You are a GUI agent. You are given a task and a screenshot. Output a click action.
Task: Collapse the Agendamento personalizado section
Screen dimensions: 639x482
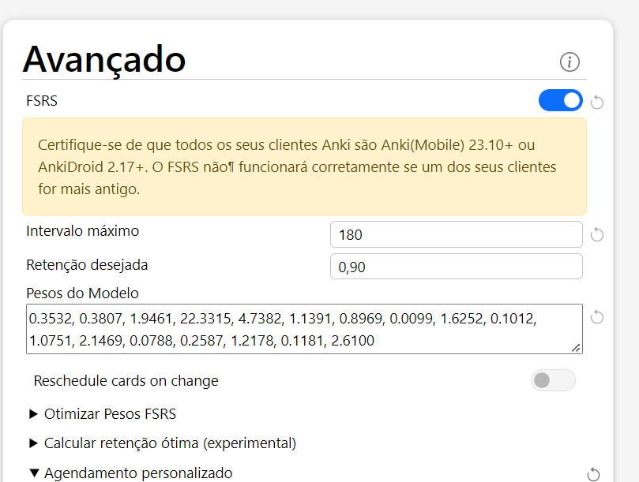click(x=138, y=473)
